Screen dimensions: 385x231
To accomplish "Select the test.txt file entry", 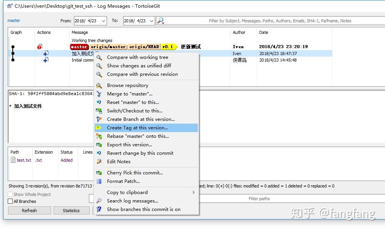I will click(24, 160).
